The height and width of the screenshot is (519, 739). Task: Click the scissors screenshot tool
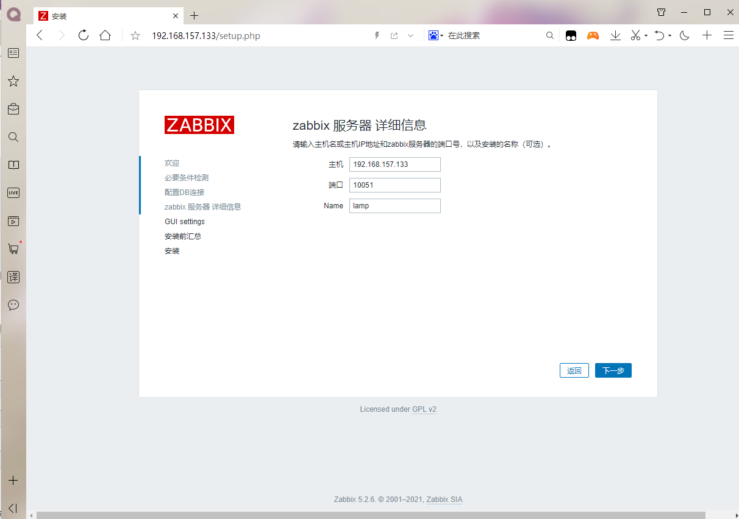pos(635,35)
